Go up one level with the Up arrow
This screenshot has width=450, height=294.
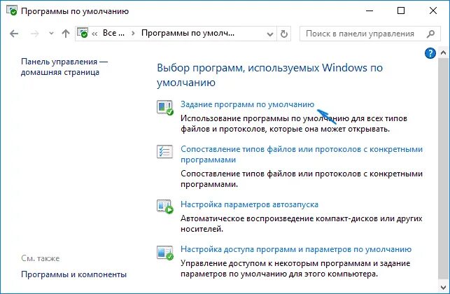click(x=66, y=34)
